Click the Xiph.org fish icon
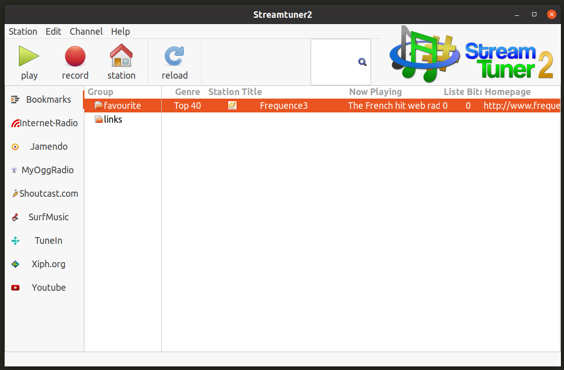 coord(15,264)
